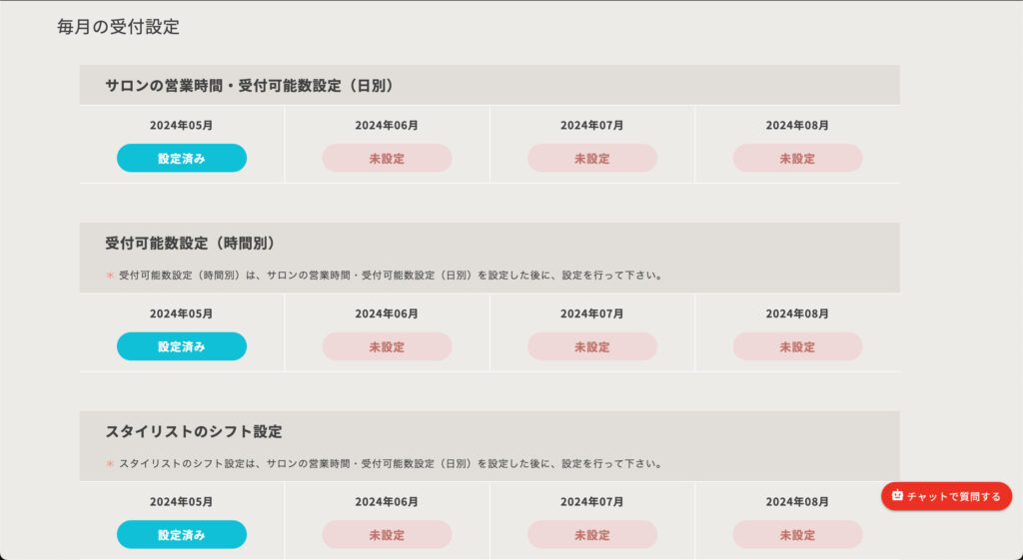Select 未設定 for 2024年06月 salon business hours

(x=387, y=158)
